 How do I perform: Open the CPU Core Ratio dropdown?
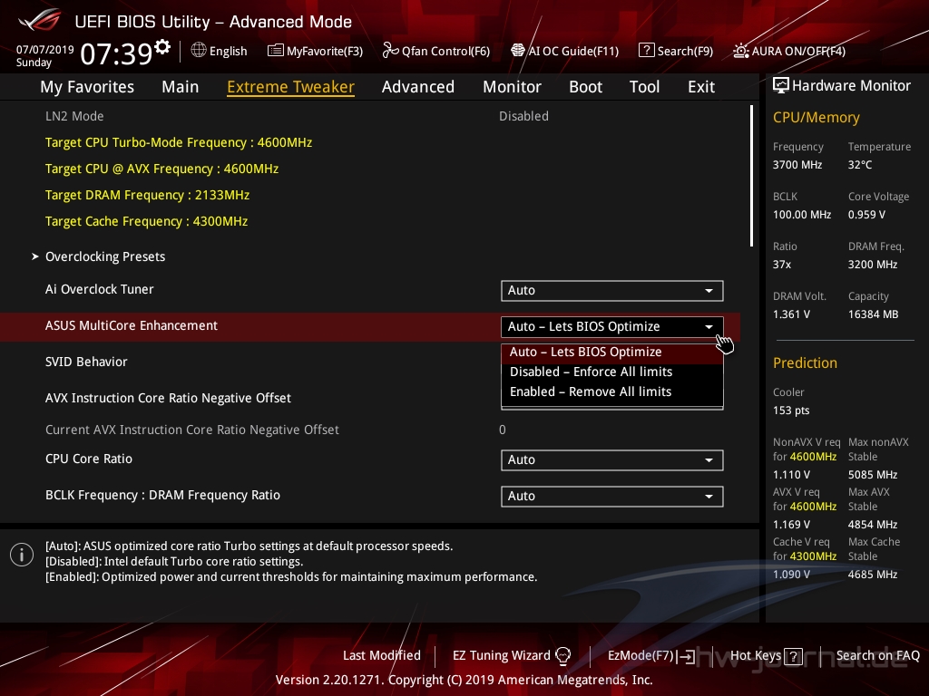point(612,459)
